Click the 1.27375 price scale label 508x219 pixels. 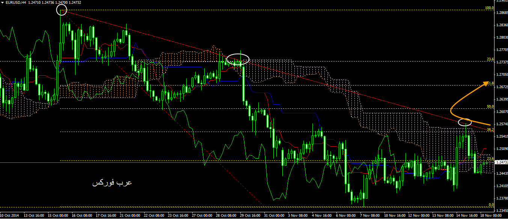click(x=502, y=62)
